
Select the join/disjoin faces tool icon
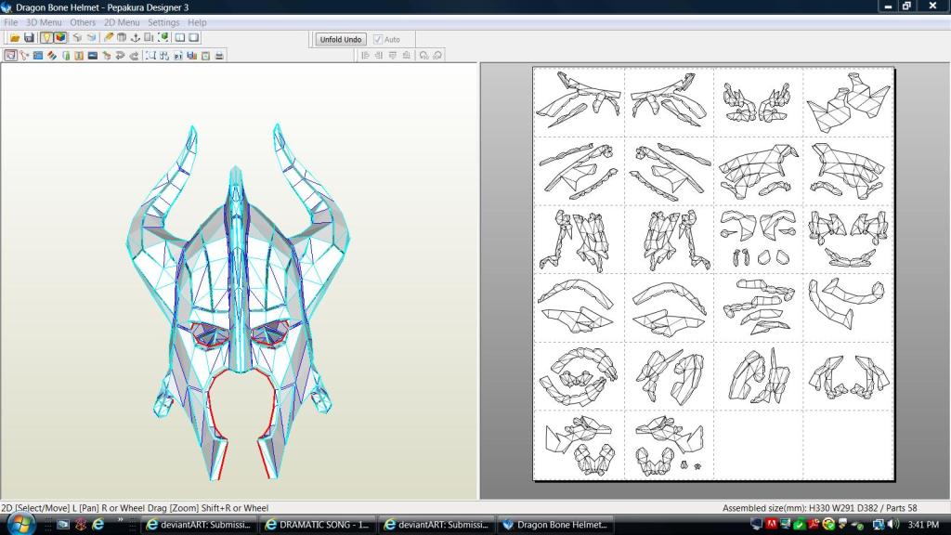pos(23,55)
